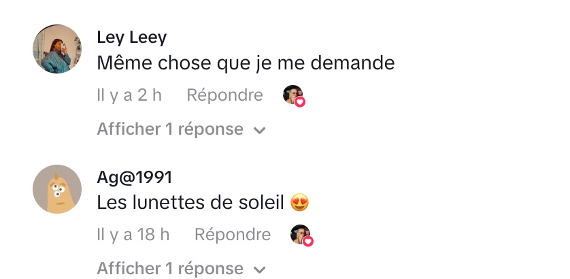Show 1 reply to Ley Leey's comment
Screen dimensions: 570x279
point(170,129)
